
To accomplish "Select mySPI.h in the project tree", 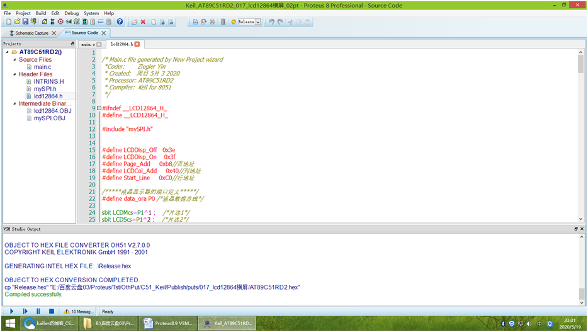I will [x=45, y=89].
